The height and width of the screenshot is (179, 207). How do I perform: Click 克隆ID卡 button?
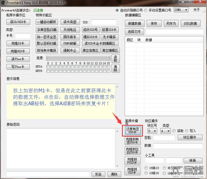coord(18,43)
